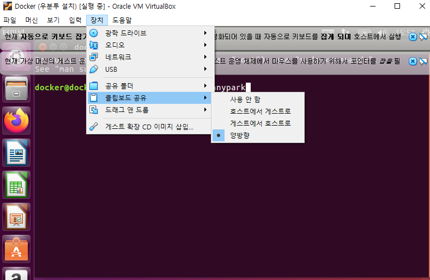Dismiss the mouse integration notification
Image resolution: width=430 pixels, height=280 pixels.
pyautogui.click(x=413, y=61)
